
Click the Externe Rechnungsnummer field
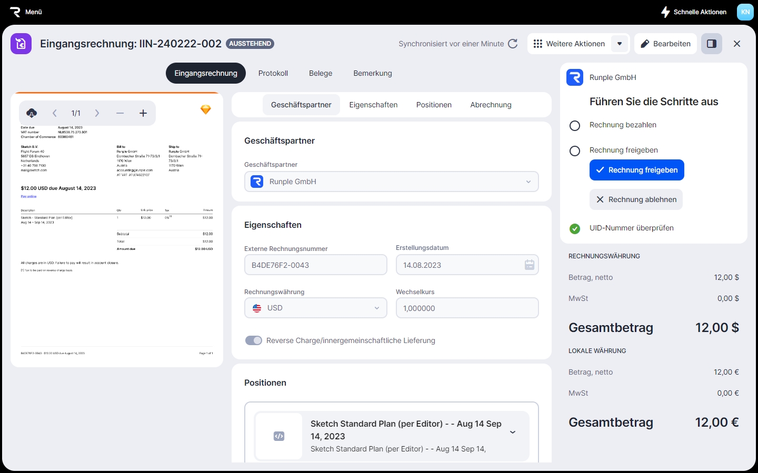pyautogui.click(x=315, y=265)
